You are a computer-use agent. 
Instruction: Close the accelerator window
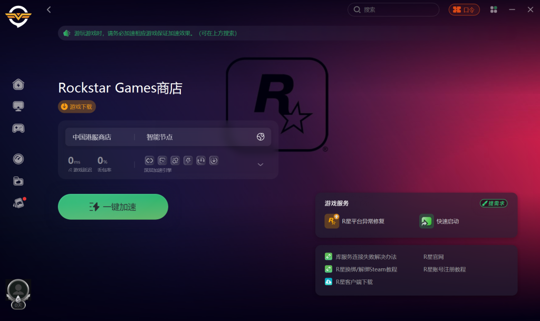coord(531,9)
